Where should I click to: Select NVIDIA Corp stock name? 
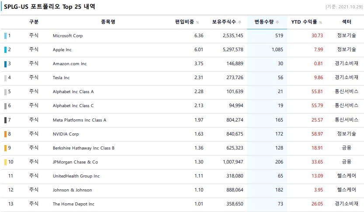66,134
